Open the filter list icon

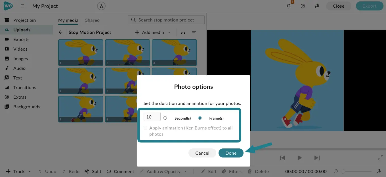tap(194, 32)
